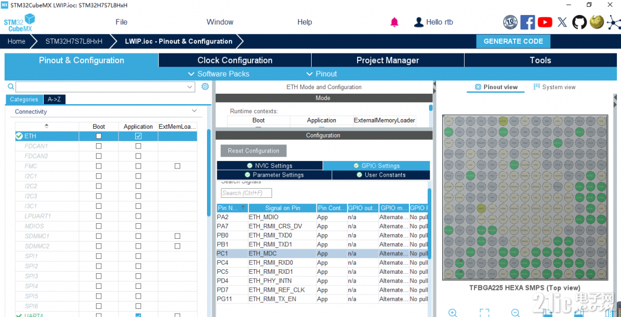Click the GPIO table vertical scrollbar
The height and width of the screenshot is (317, 621).
pos(429,224)
